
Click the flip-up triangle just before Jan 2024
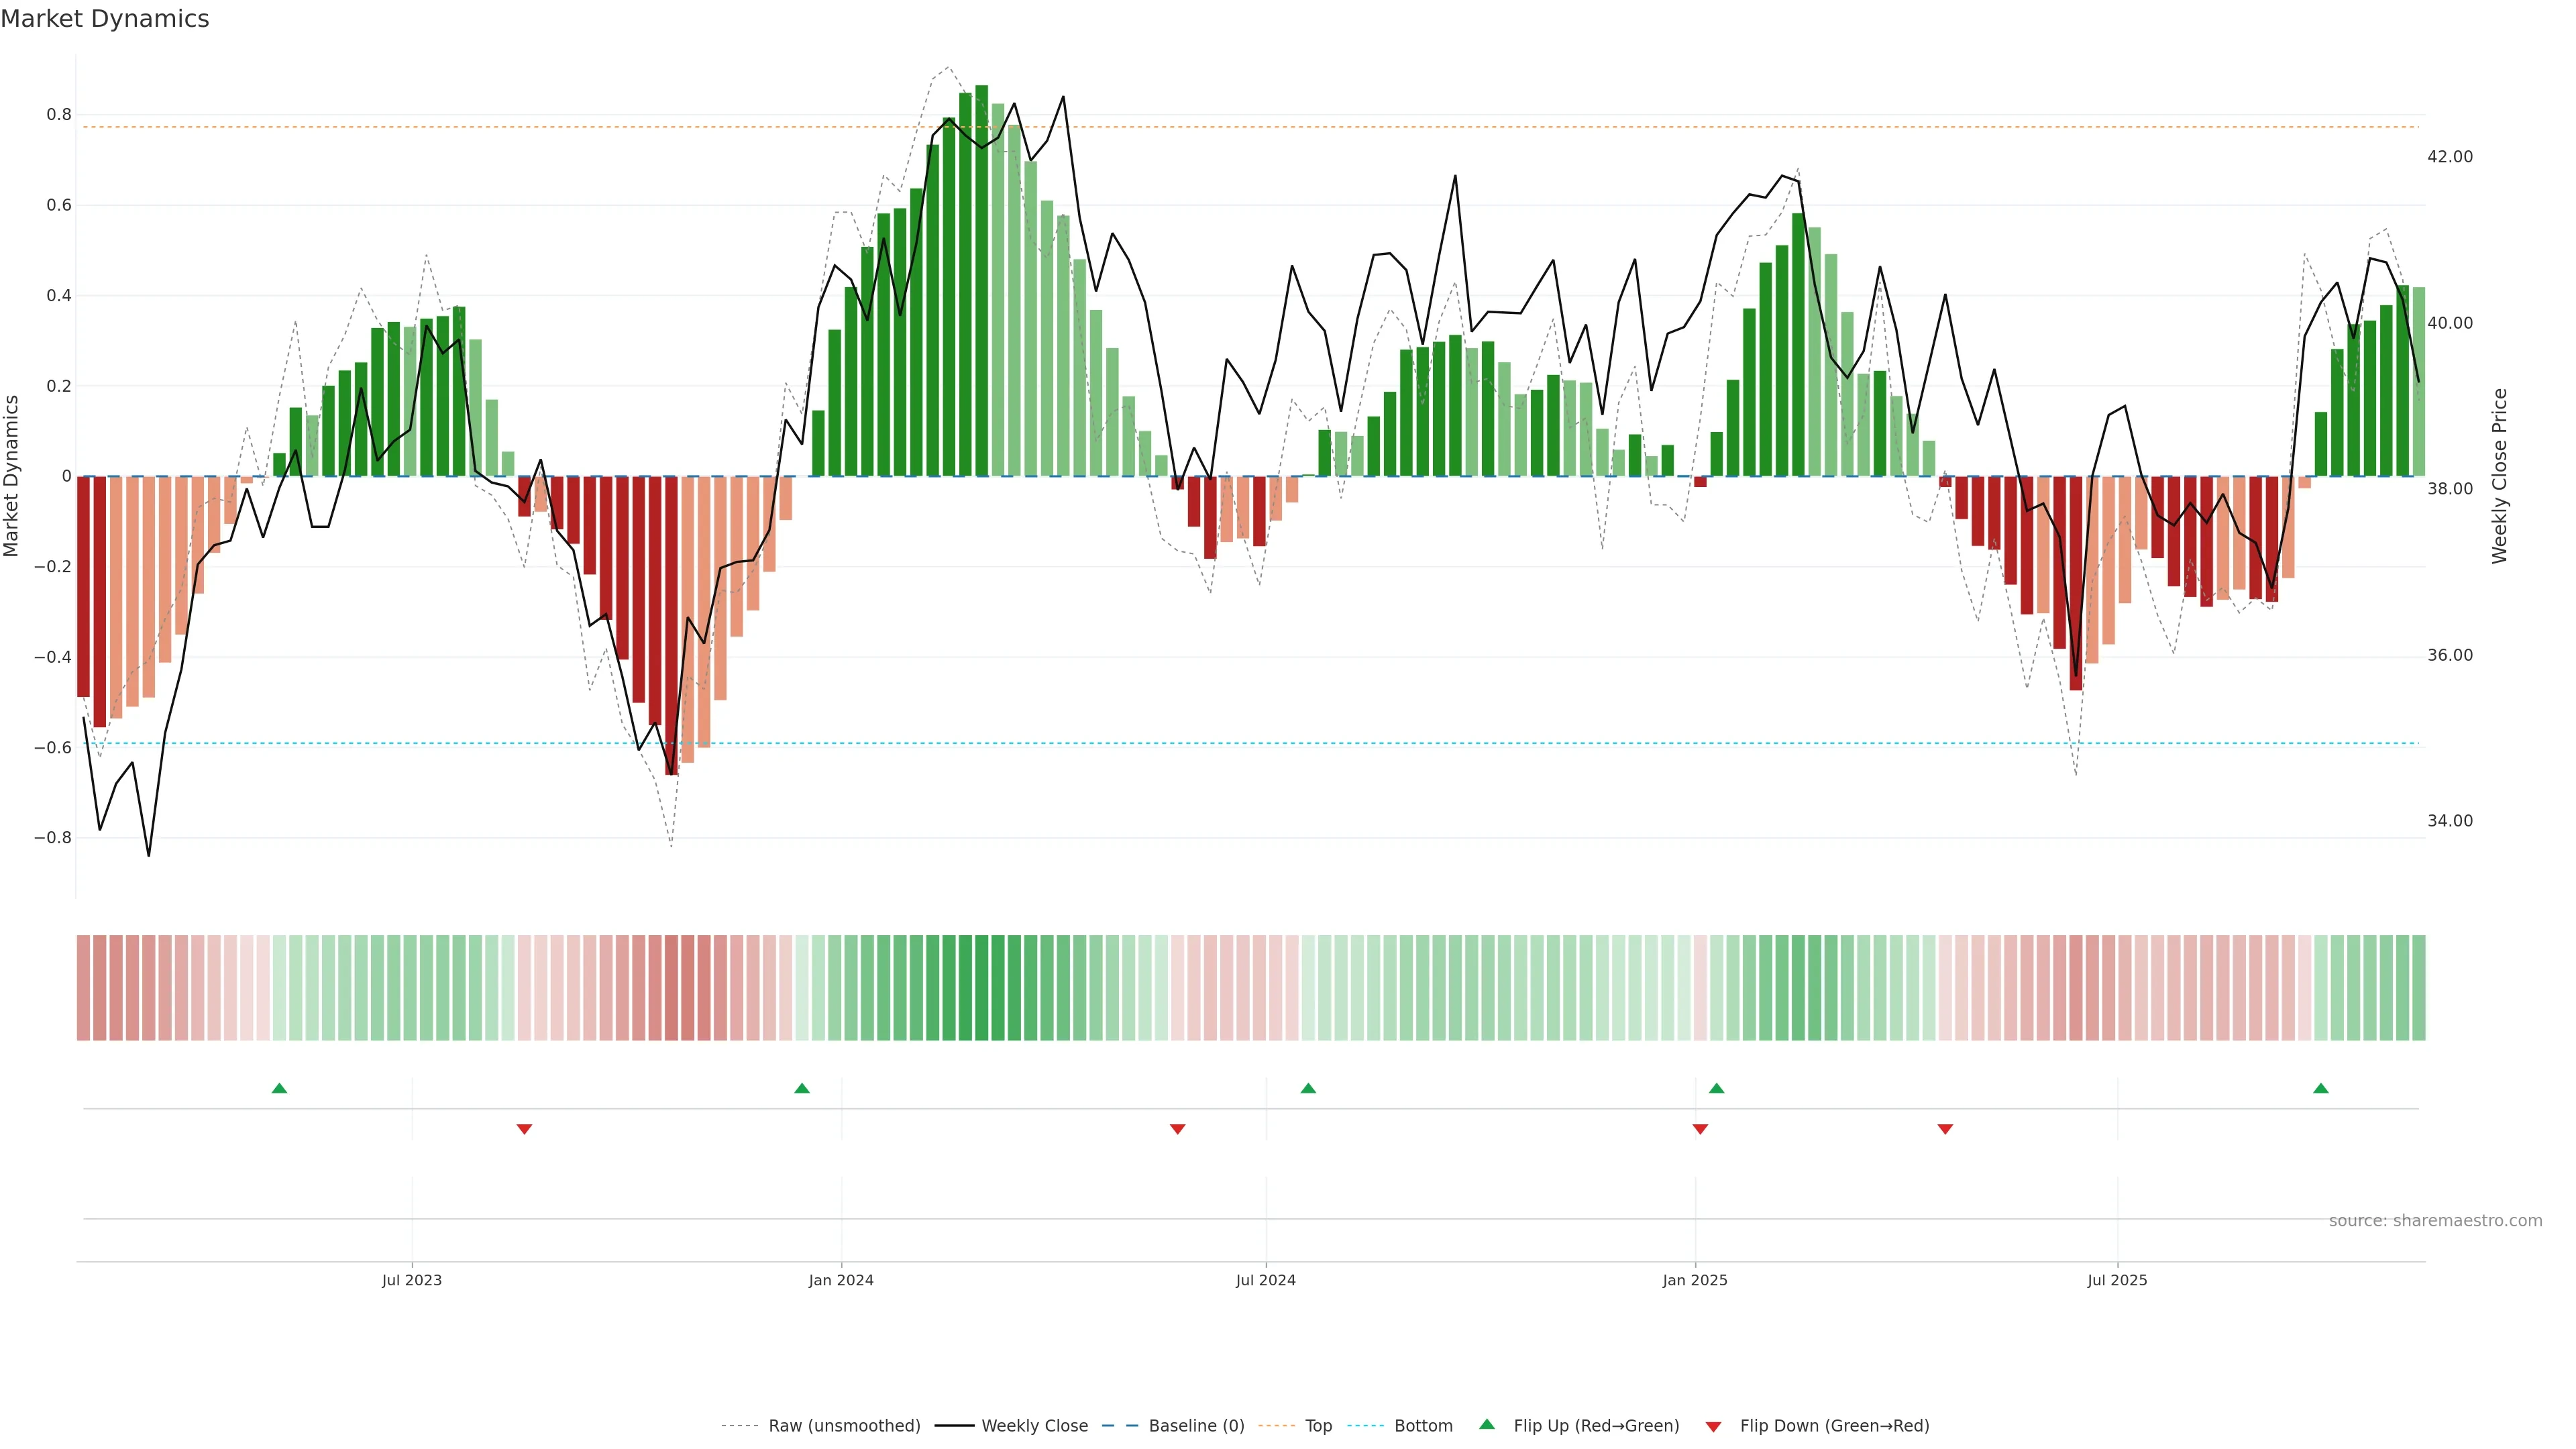tap(801, 1088)
